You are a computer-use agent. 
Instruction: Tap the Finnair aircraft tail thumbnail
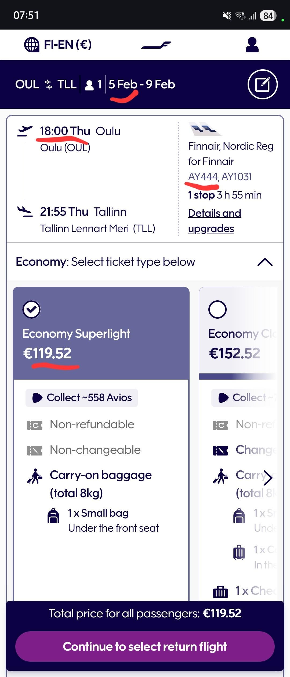point(205,129)
